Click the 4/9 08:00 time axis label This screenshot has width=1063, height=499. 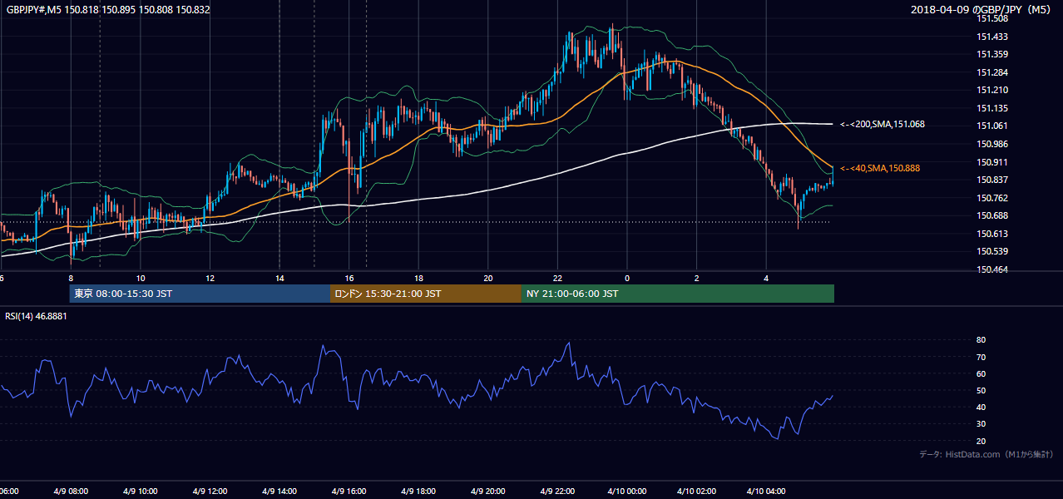tap(71, 491)
